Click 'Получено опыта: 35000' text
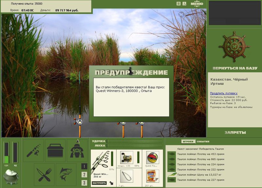 coord(27,4)
